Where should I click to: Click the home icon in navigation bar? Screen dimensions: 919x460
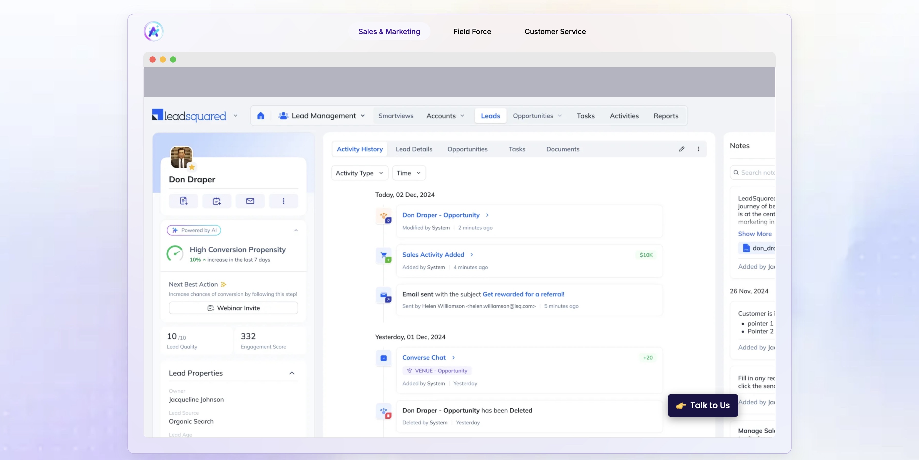click(x=261, y=116)
